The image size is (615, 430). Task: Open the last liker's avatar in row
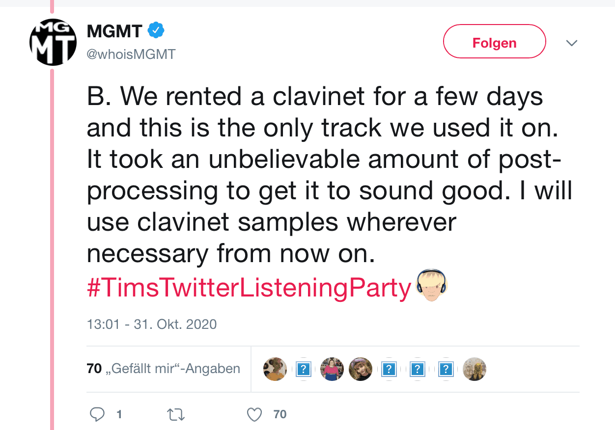point(475,369)
